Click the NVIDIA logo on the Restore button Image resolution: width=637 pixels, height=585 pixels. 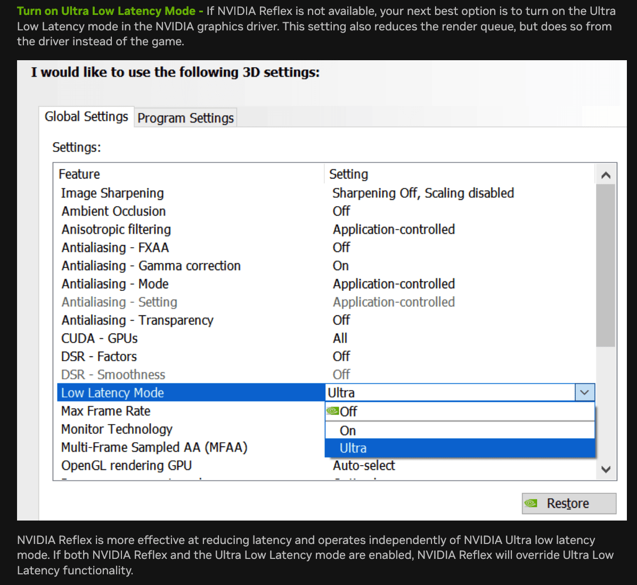531,503
